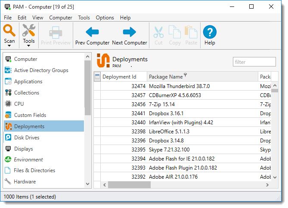288x208 pixels.
Task: Select the Custom Fields sidebar icon
Action: point(8,115)
